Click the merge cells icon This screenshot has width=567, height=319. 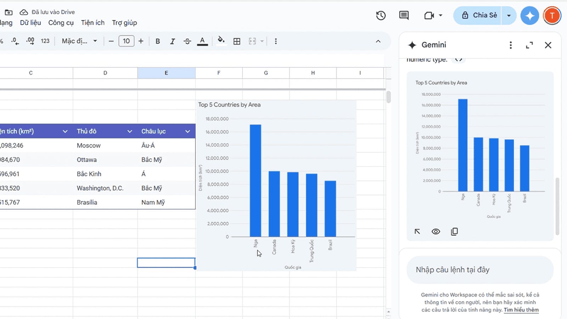point(252,41)
